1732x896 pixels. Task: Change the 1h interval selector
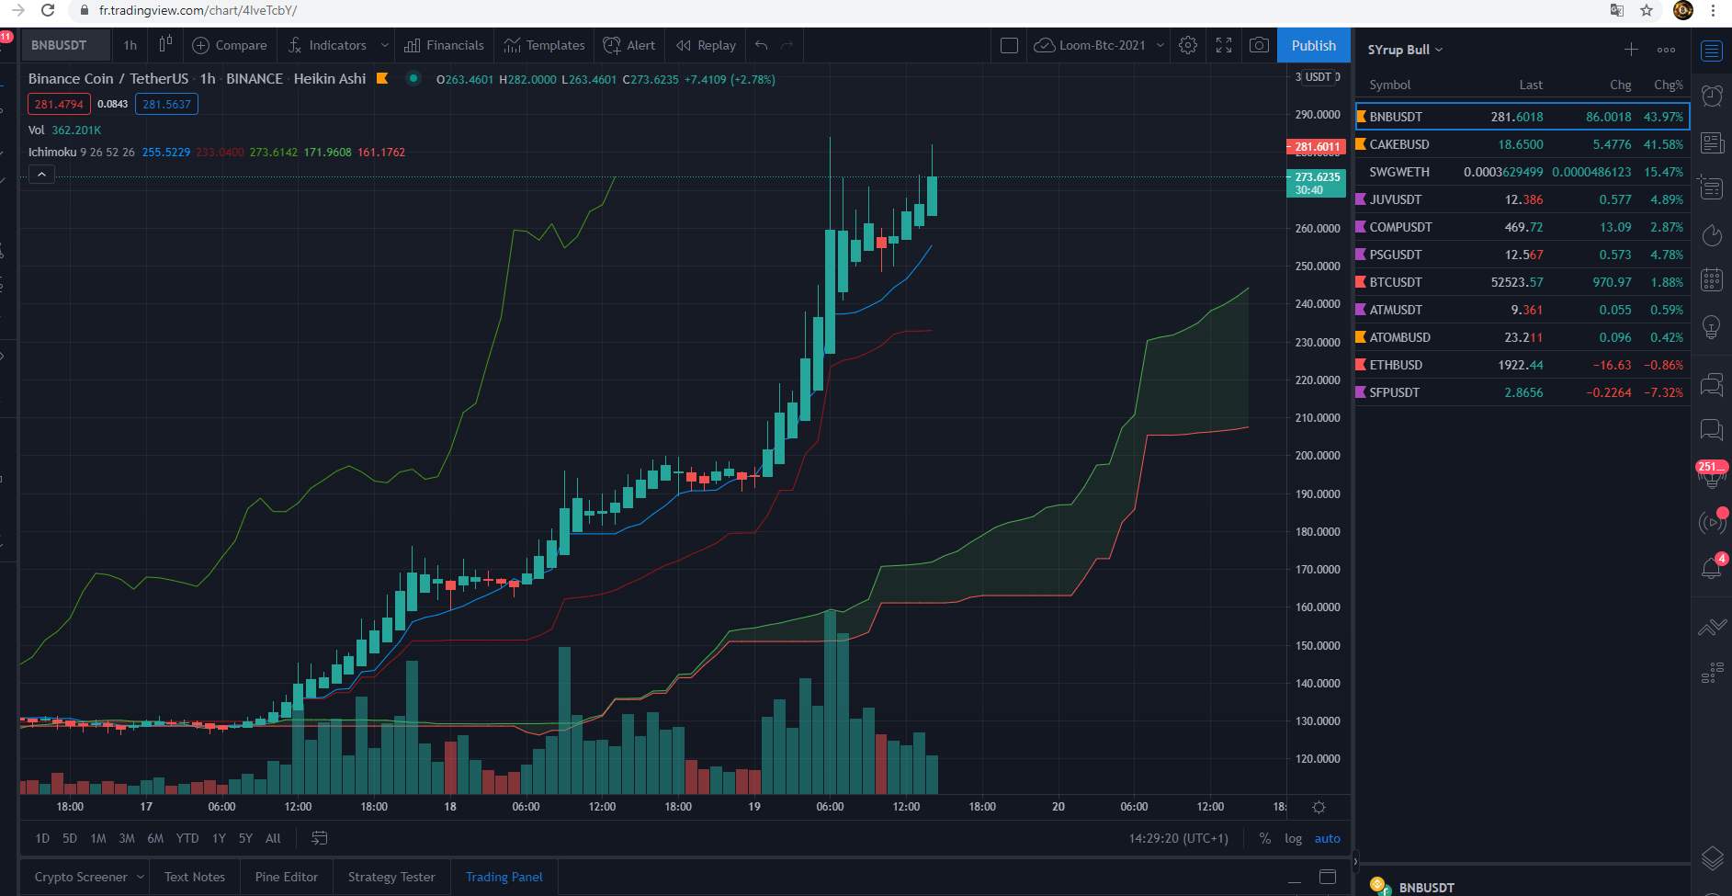click(x=130, y=45)
